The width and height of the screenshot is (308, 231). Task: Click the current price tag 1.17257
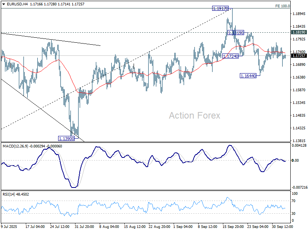point(299,56)
